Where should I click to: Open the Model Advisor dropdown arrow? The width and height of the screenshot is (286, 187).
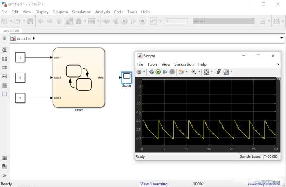coord(269,21)
